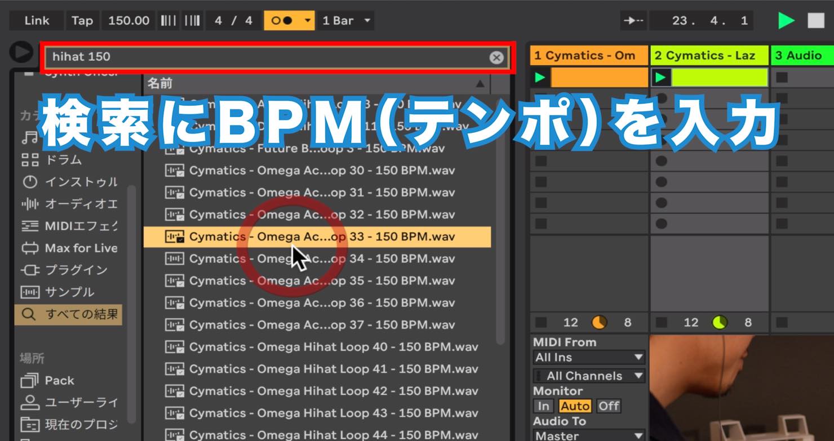This screenshot has height=441, width=834.
Task: Toggle the browser preview play button
Action: click(x=21, y=52)
